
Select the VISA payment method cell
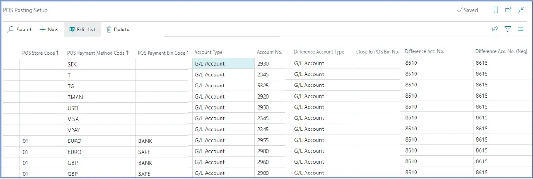click(x=100, y=119)
